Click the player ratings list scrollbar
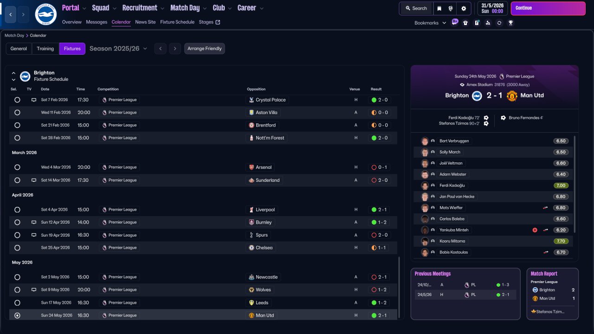Image resolution: width=594 pixels, height=334 pixels. 575,184
